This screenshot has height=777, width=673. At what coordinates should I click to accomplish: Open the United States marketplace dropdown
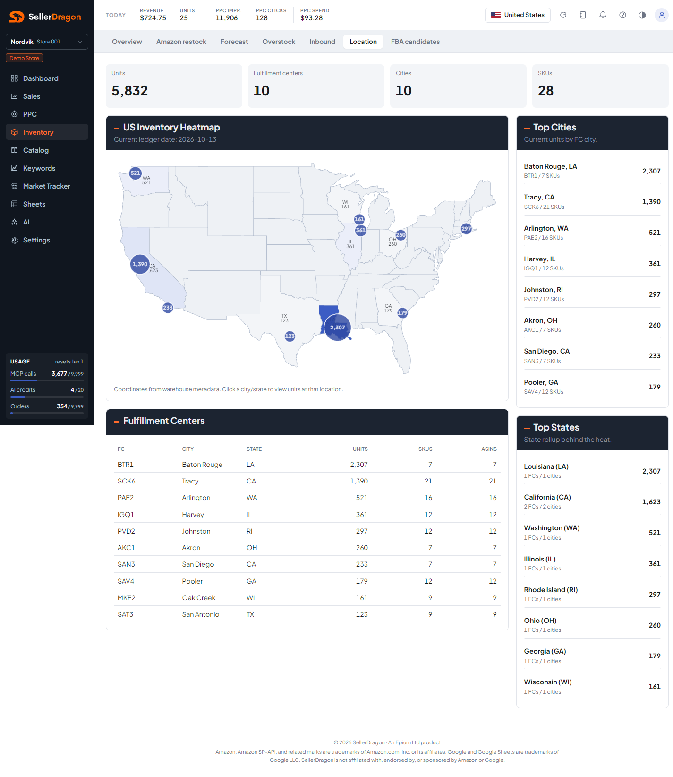point(518,15)
